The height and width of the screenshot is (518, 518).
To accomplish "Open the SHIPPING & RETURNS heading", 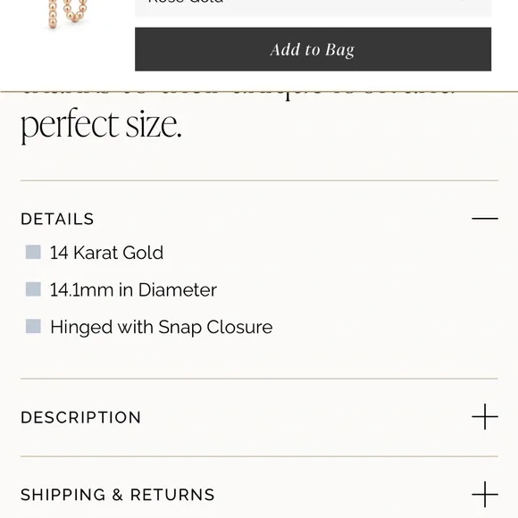I will [118, 495].
